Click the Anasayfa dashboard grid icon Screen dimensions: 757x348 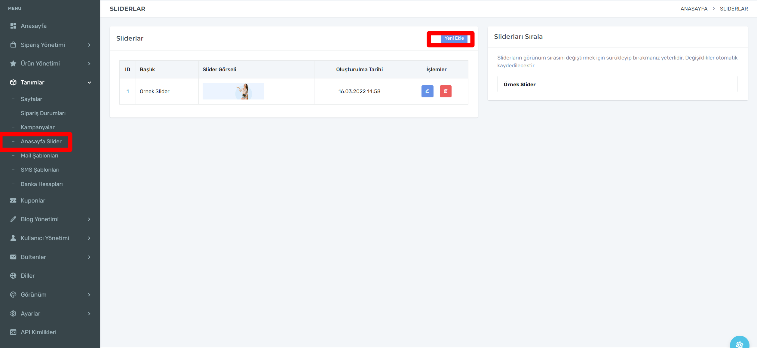pos(13,26)
